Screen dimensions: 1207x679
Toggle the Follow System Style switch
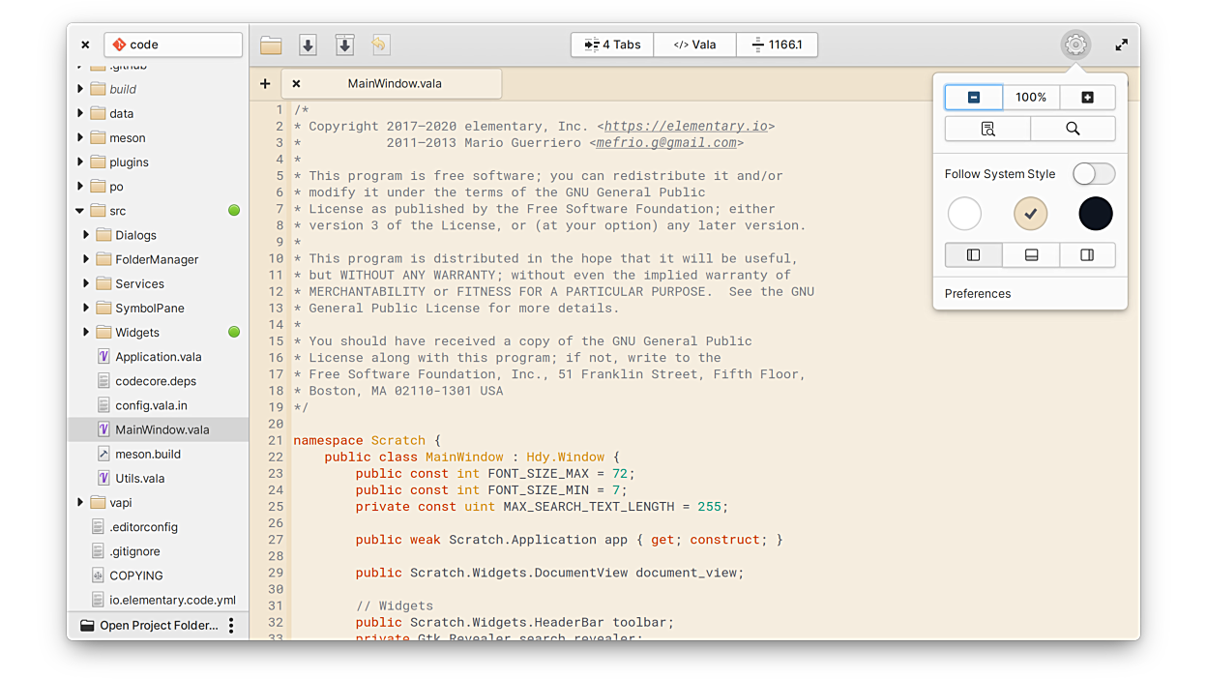click(1093, 174)
